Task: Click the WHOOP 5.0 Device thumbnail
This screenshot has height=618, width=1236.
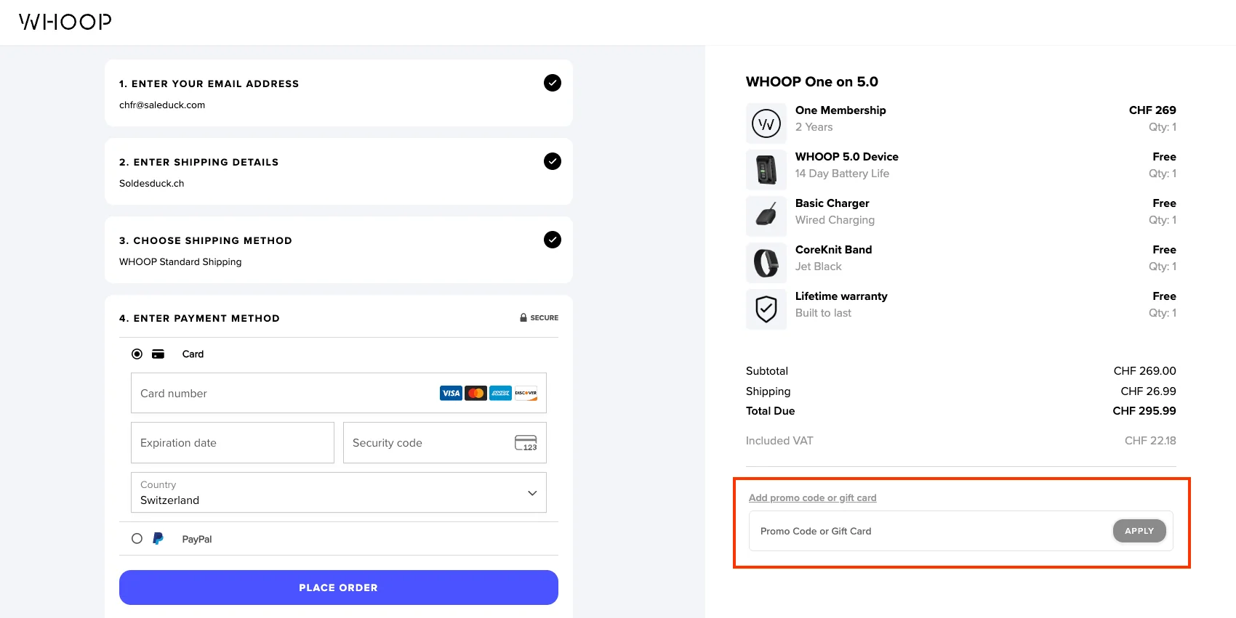Action: (x=766, y=169)
